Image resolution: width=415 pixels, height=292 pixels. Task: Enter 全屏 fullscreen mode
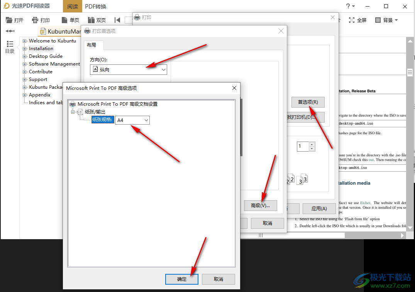click(x=357, y=20)
